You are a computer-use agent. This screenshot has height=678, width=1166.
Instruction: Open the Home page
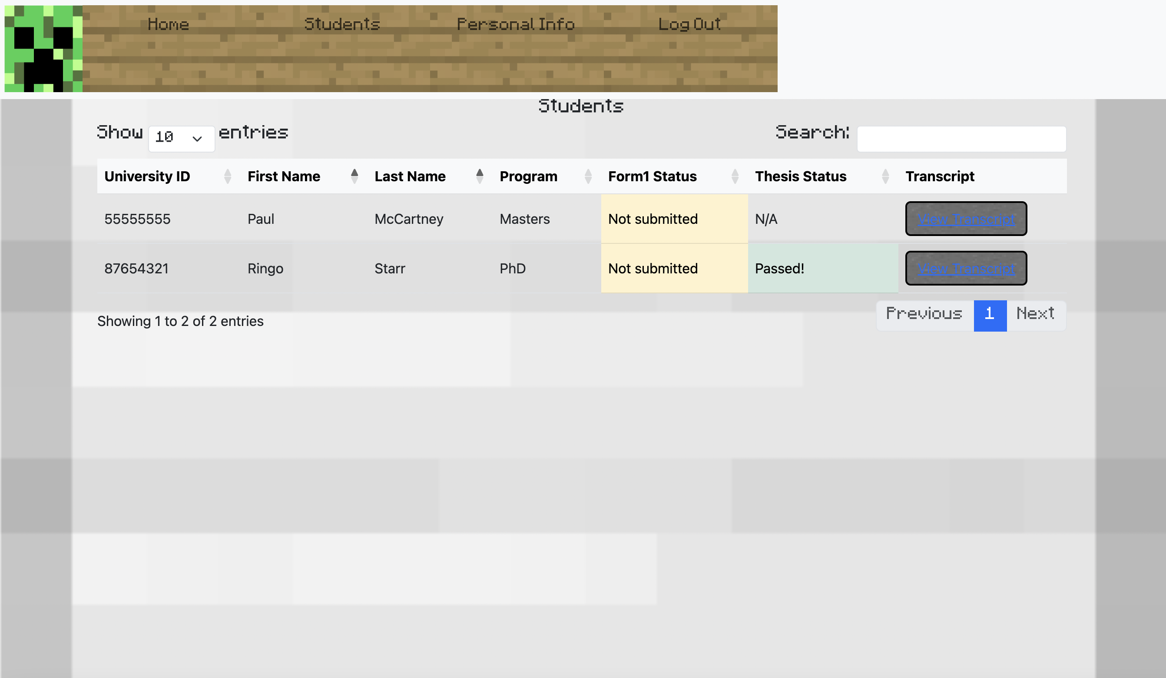169,24
